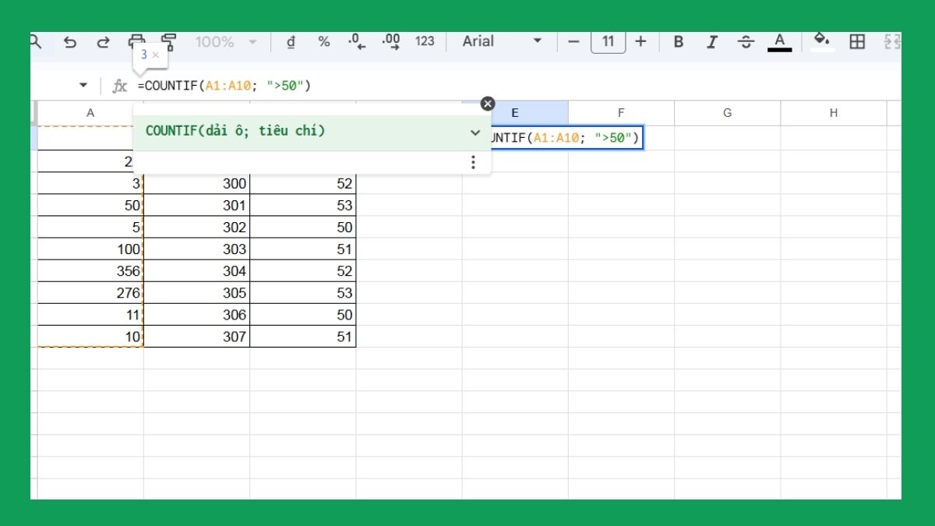Open the 123 number format menu
The image size is (935, 526).
(x=425, y=42)
